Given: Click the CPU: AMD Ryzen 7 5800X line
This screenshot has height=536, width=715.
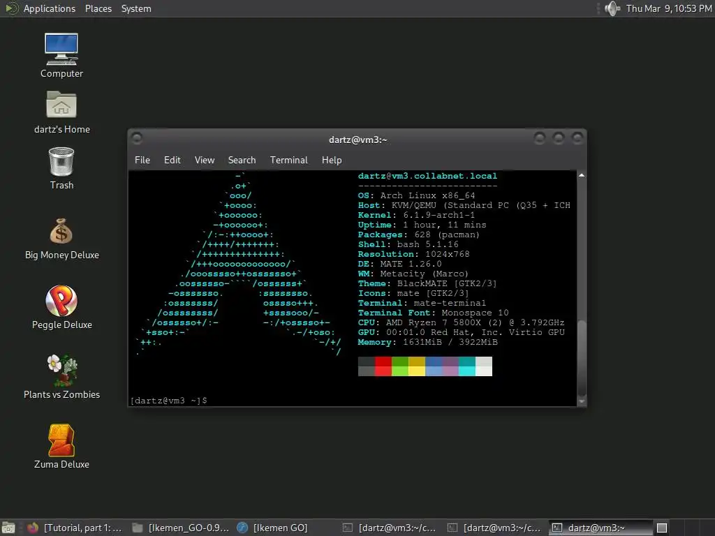Looking at the screenshot, I should point(461,322).
